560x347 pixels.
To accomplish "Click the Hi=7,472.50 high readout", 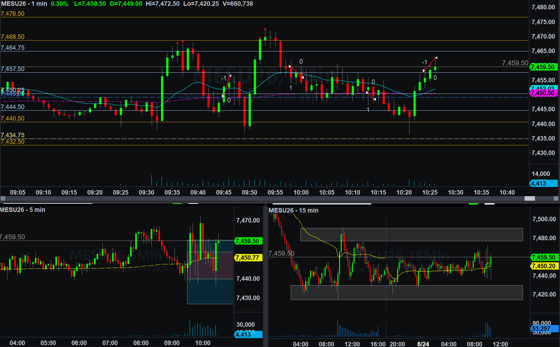I will (163, 4).
